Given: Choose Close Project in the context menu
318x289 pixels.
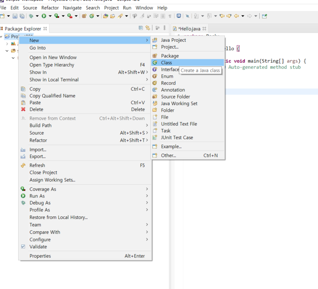Looking at the screenshot, I should [85, 173].
